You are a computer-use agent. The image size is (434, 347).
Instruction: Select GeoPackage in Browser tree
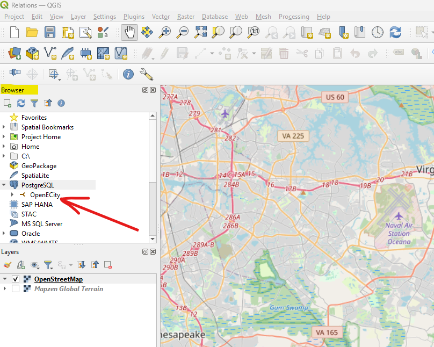[39, 166]
